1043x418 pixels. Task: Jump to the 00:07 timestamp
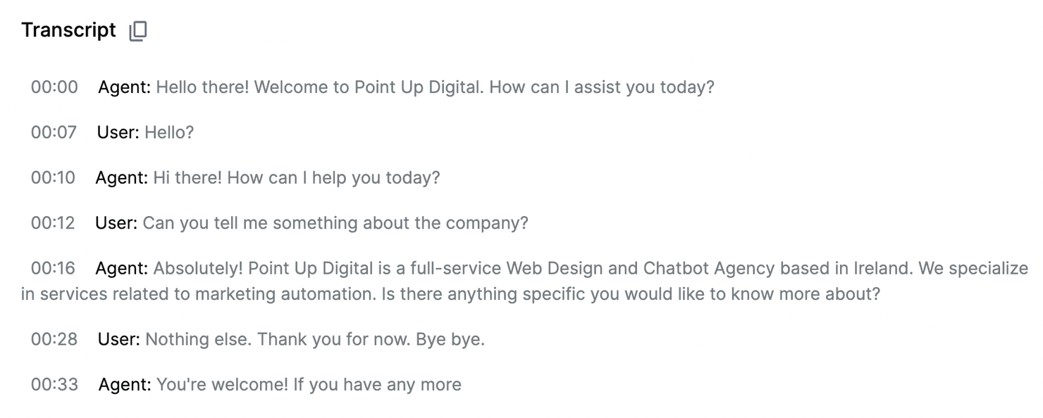coord(54,132)
